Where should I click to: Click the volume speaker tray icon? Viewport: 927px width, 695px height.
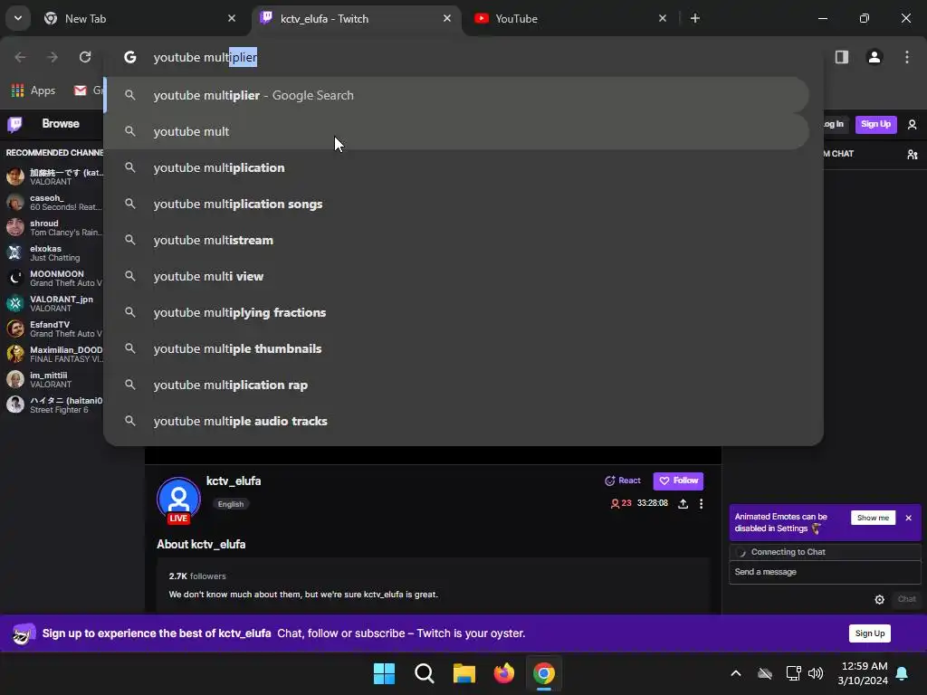point(816,673)
